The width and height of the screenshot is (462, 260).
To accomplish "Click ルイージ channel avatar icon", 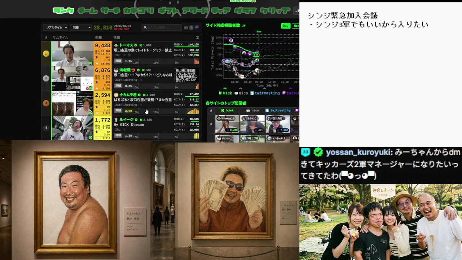I will [116, 120].
